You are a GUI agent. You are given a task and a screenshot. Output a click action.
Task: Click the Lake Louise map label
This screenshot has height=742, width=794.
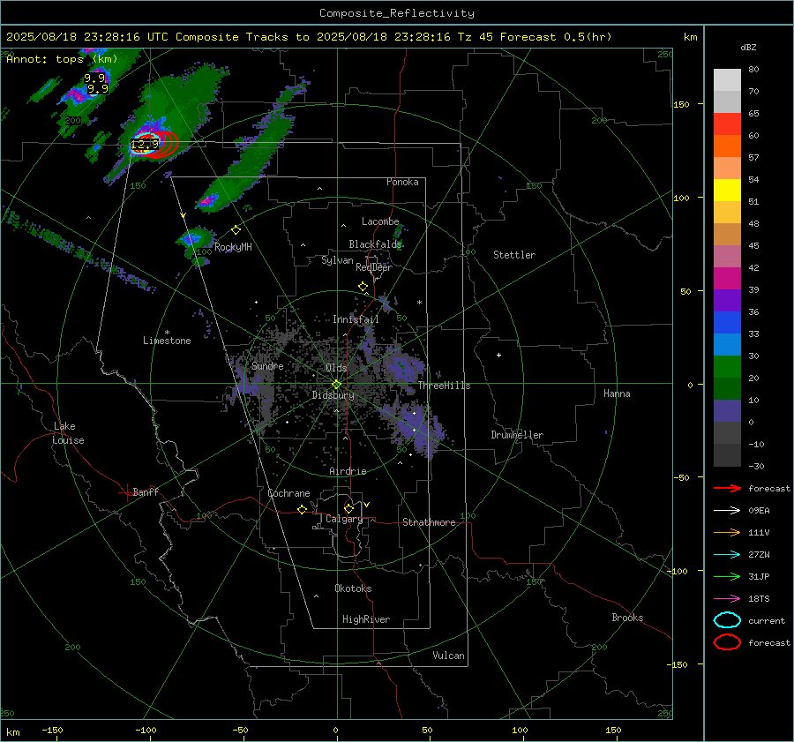point(68,433)
